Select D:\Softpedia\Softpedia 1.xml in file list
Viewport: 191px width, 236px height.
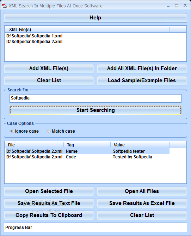(34, 36)
